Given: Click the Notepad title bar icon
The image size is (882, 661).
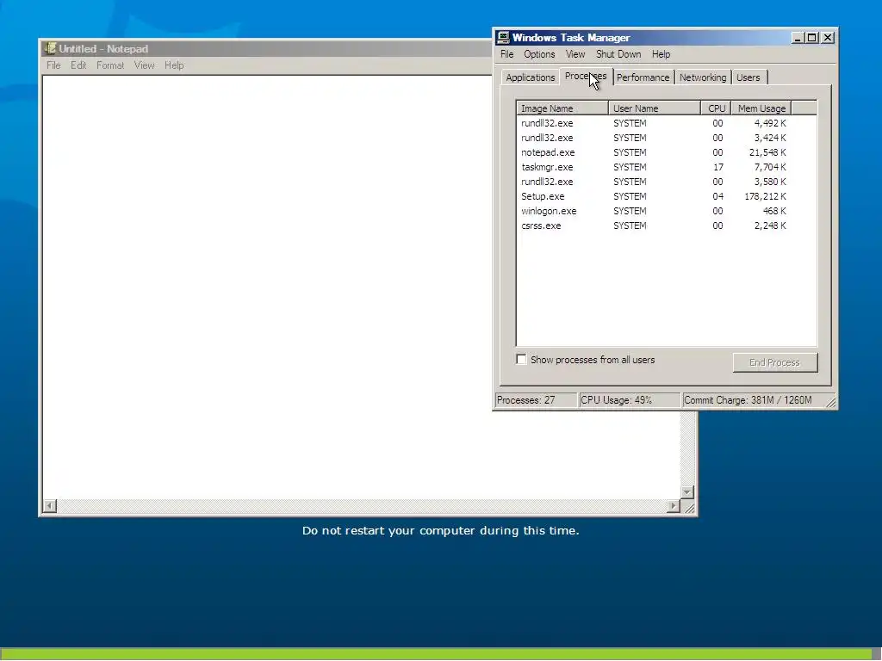Looking at the screenshot, I should pos(50,49).
